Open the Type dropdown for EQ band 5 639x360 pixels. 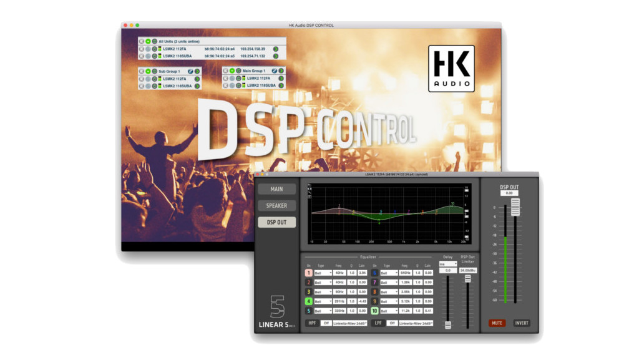click(323, 311)
